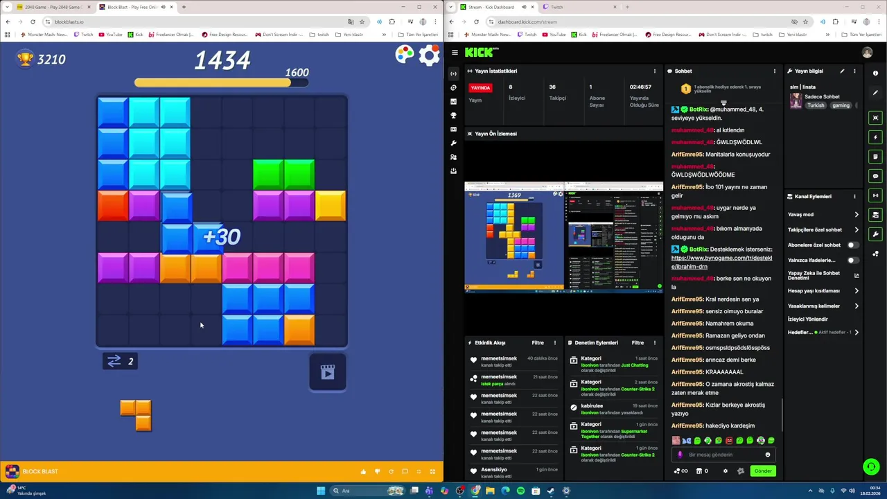The width and height of the screenshot is (887, 499).
Task: Open the color palette theme icon in Block Blast
Action: click(405, 55)
